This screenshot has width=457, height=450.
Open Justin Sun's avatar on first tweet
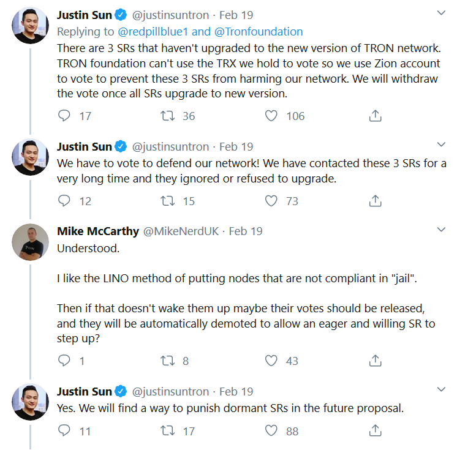tap(30, 25)
